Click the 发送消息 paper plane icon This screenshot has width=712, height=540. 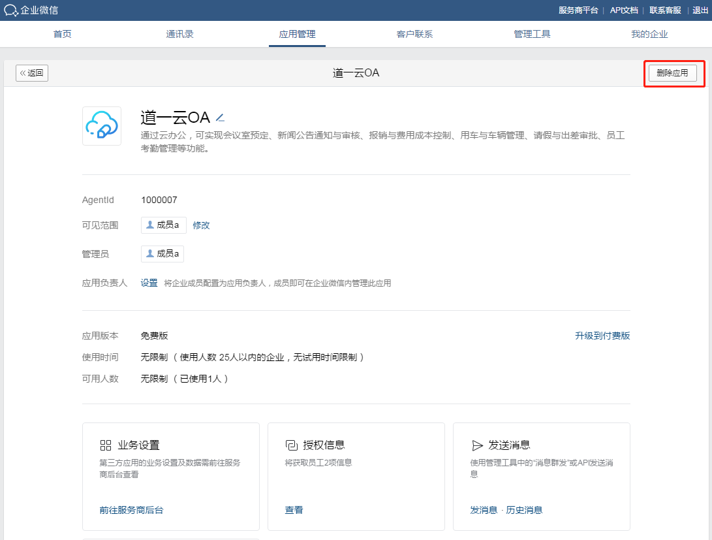coord(477,445)
